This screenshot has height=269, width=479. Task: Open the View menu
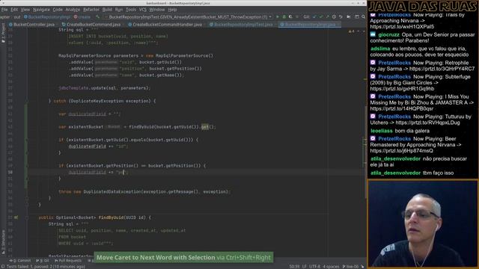point(25,10)
